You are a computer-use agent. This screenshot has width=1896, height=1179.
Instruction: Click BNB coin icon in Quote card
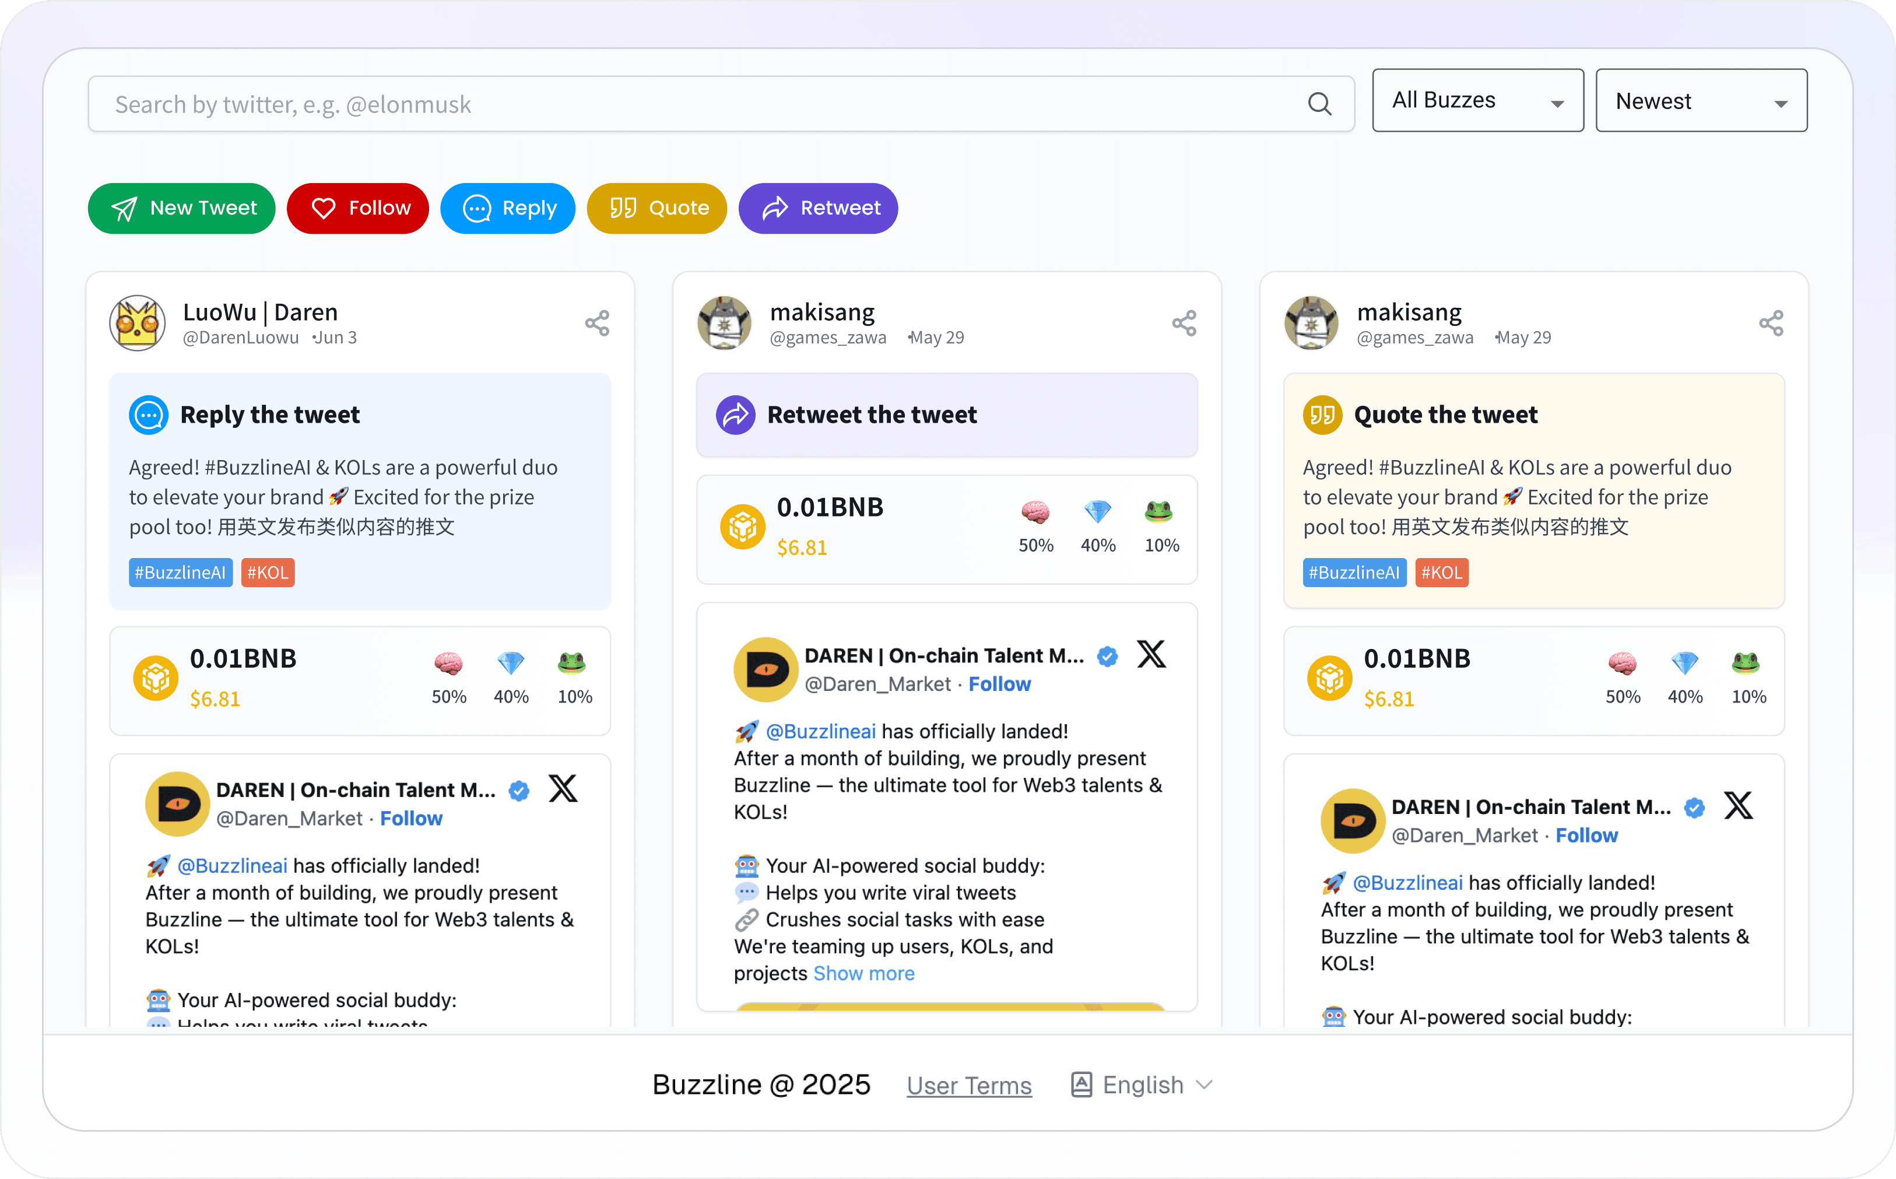click(x=1330, y=678)
